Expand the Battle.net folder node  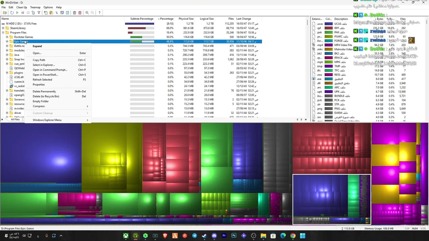pos(7,46)
